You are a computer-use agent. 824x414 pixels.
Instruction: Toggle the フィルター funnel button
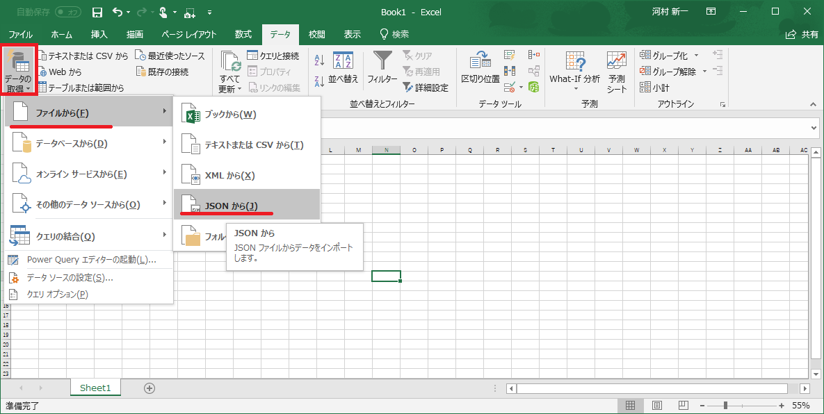point(382,68)
